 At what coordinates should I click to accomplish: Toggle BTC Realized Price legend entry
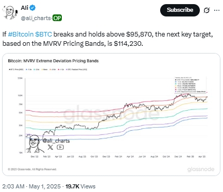coord(76,69)
